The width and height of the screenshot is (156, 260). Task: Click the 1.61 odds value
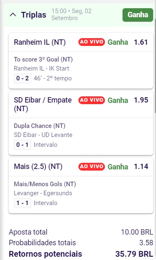click(x=141, y=42)
